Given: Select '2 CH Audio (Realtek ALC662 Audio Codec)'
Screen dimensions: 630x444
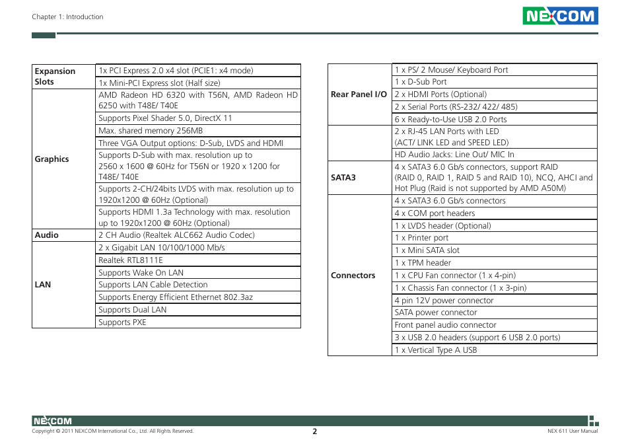Looking at the screenshot, I should pos(198,235).
